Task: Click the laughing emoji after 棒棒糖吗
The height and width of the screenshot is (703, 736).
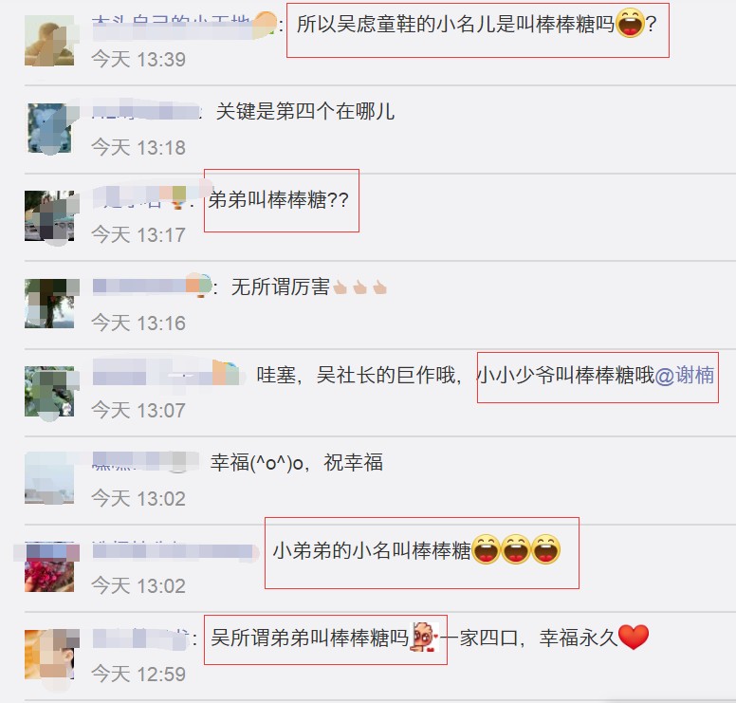Action: click(630, 24)
